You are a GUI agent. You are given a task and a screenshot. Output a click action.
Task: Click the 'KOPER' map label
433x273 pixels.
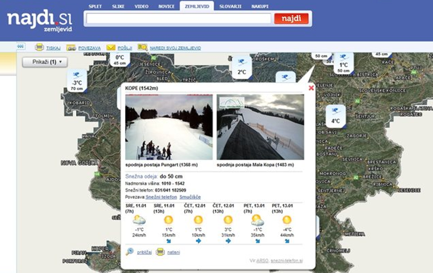click(100, 249)
